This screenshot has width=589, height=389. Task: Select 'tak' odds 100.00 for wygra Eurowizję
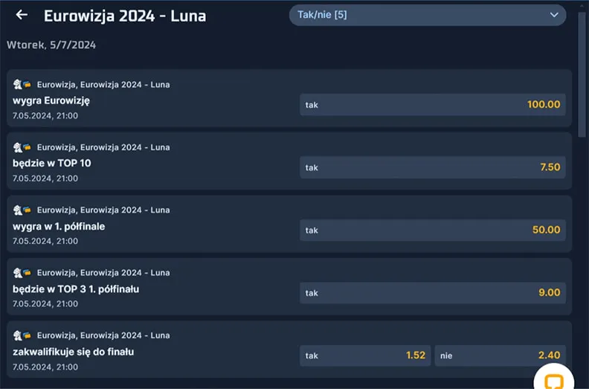click(432, 105)
